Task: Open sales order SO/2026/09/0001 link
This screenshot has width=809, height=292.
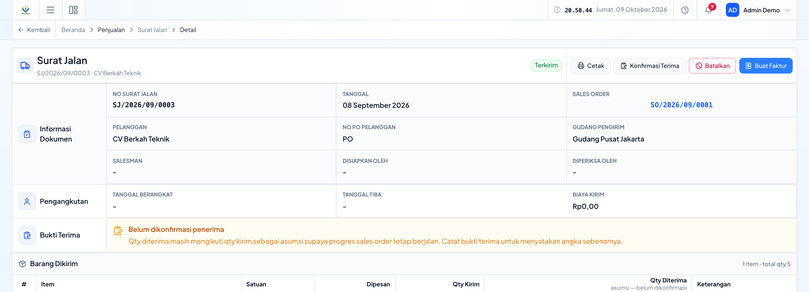Action: click(681, 105)
